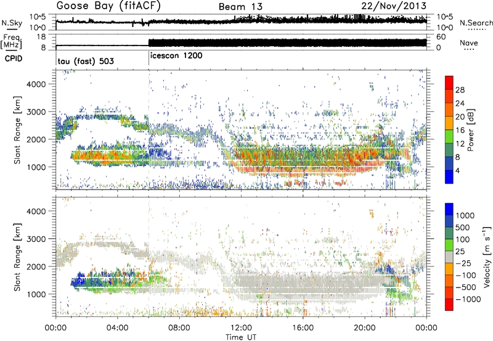Click the '4000' tick on power panel axis
Image resolution: width=493 pixels, height=341 pixels.
36,84
